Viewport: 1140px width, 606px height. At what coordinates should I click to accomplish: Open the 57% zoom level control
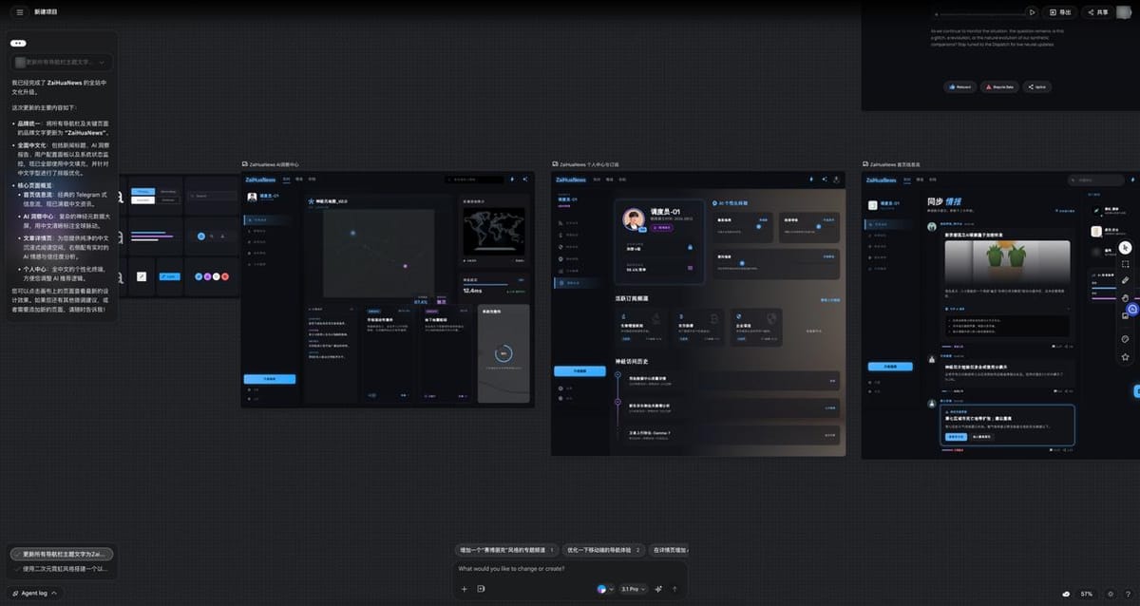coord(1087,594)
